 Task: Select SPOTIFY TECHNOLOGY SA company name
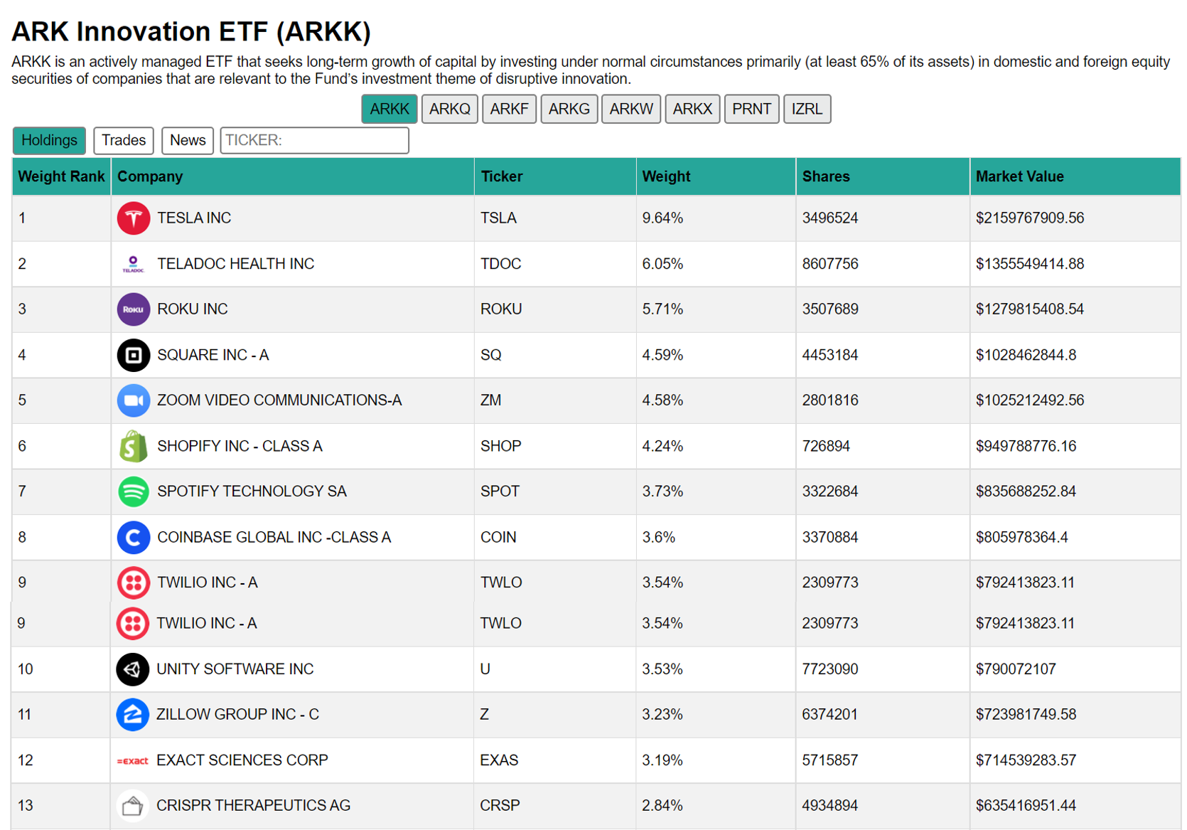coord(252,491)
